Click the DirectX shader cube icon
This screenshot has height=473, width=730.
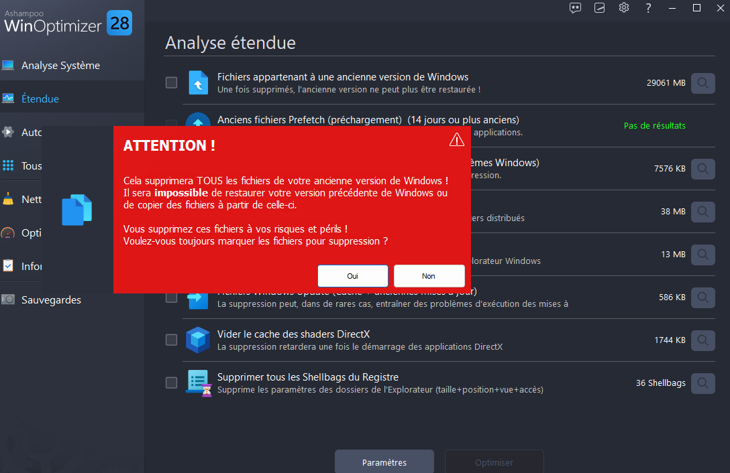(x=198, y=340)
